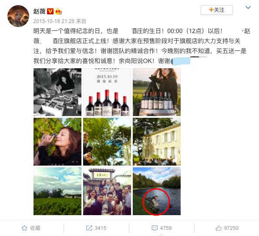Open the 赵薇 username link
This screenshot has width=259, height=236.
pos(39,11)
